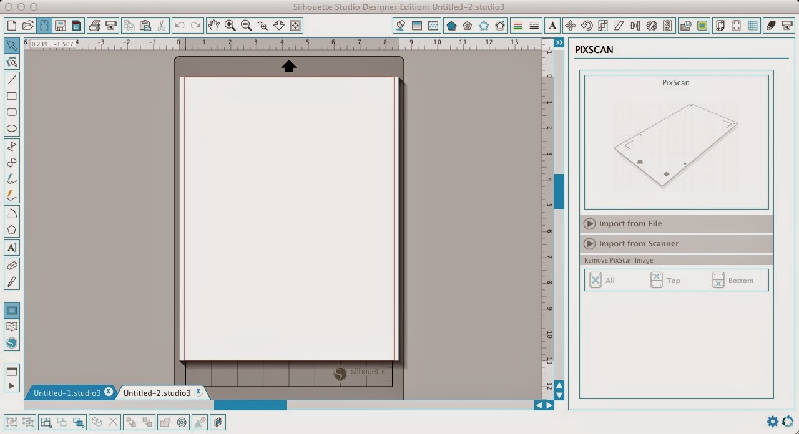Collapse the side panel with double chevron

(x=559, y=43)
